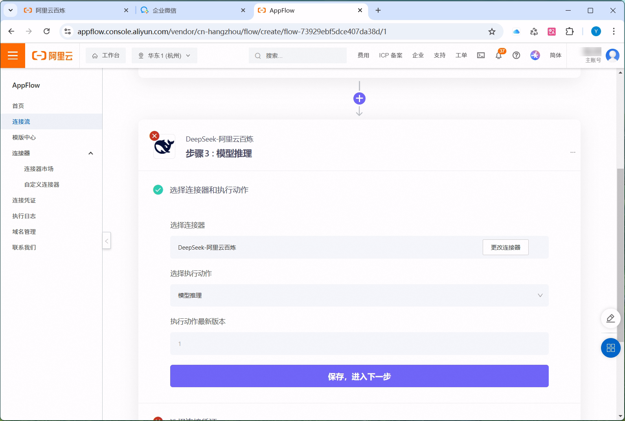
Task: Open the AI assistant icon in header
Action: (535, 55)
